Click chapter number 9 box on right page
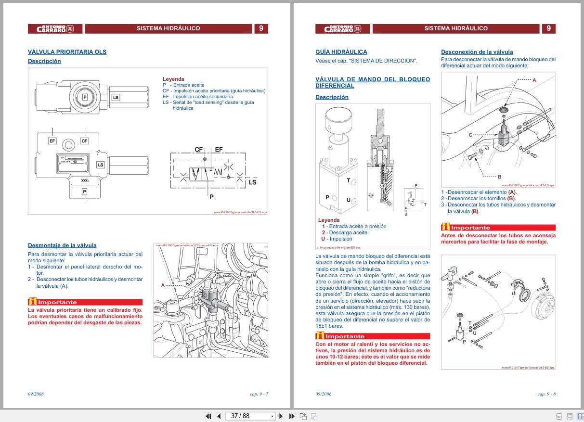 pyautogui.click(x=548, y=28)
